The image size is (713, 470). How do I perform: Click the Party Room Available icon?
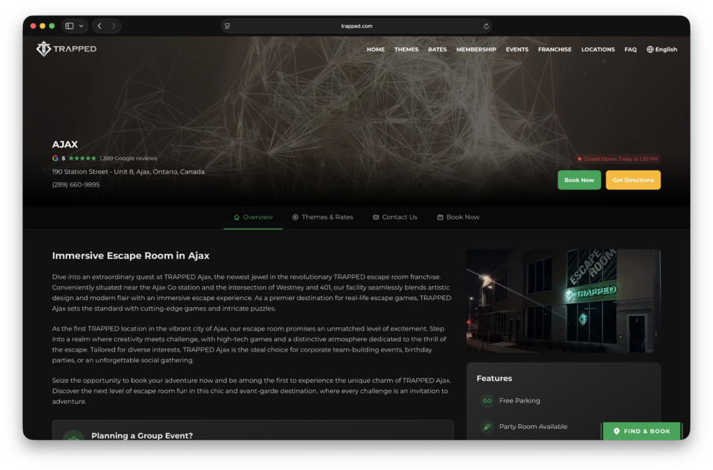click(487, 426)
